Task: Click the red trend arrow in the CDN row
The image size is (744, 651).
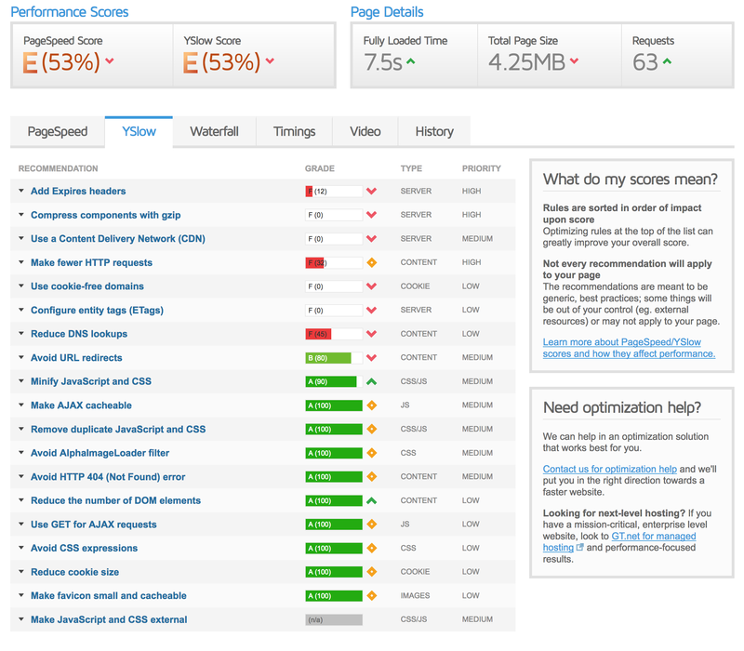Action: pyautogui.click(x=371, y=239)
